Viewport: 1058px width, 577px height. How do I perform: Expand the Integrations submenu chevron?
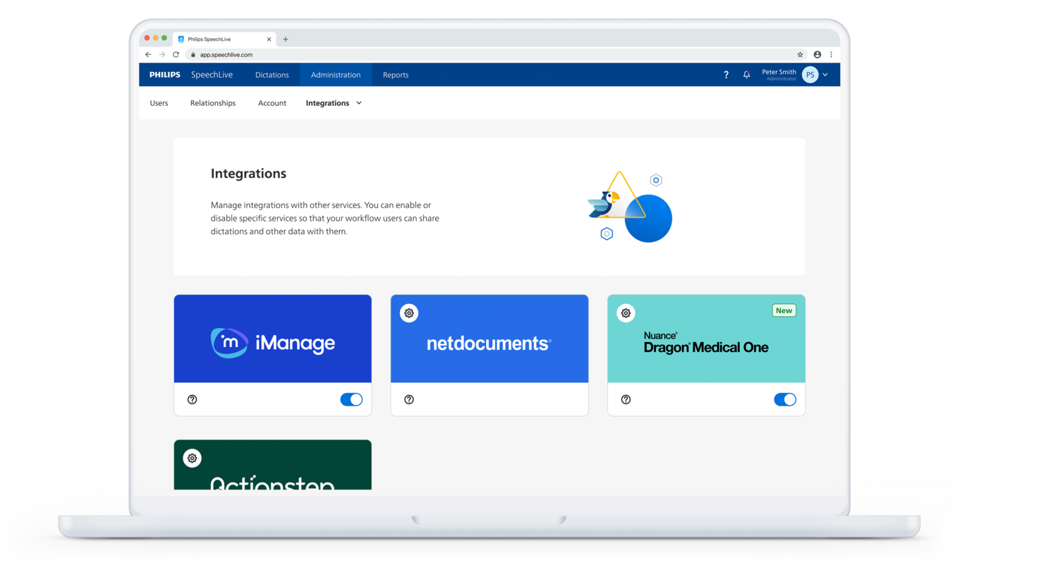click(359, 103)
